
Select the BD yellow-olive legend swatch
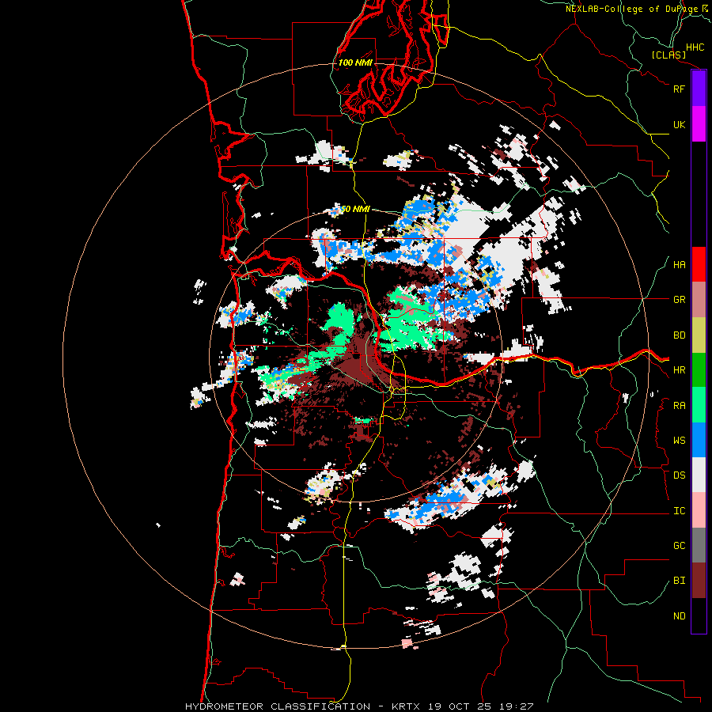699,335
